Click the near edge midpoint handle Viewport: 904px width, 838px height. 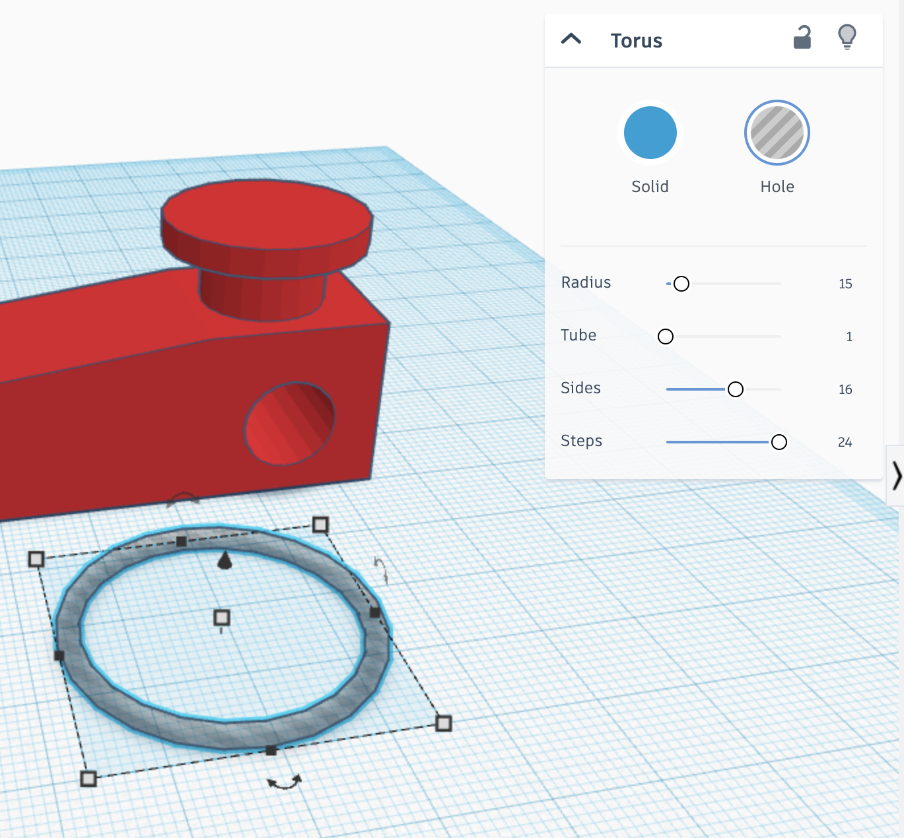[x=271, y=750]
